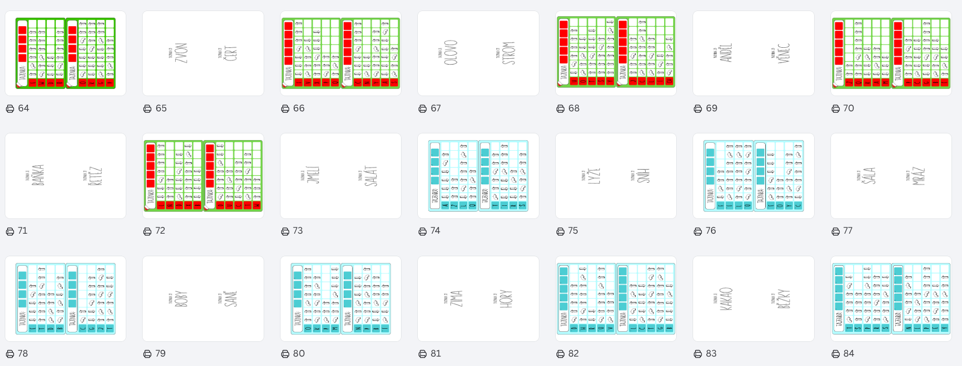Click the print icon beside page 67
The width and height of the screenshot is (962, 366).
[x=423, y=109]
